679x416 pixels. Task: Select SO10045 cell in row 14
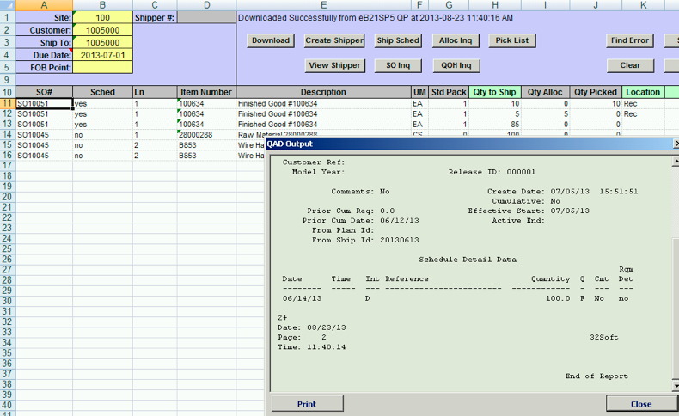coord(44,135)
